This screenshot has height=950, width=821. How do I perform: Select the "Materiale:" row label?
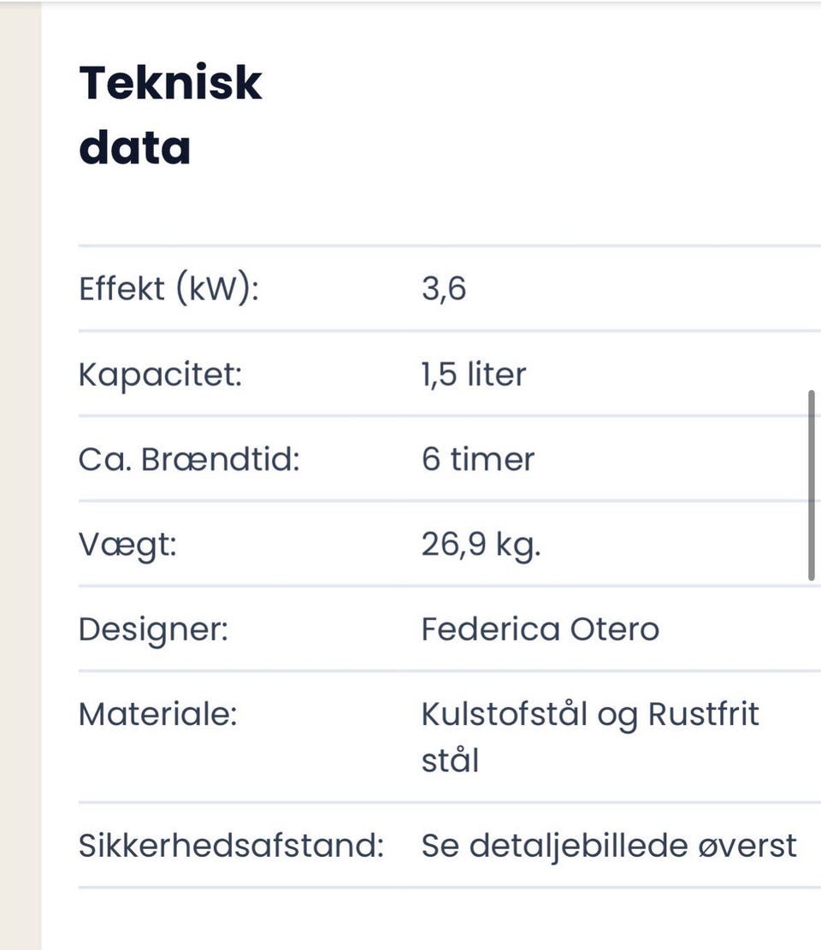157,714
